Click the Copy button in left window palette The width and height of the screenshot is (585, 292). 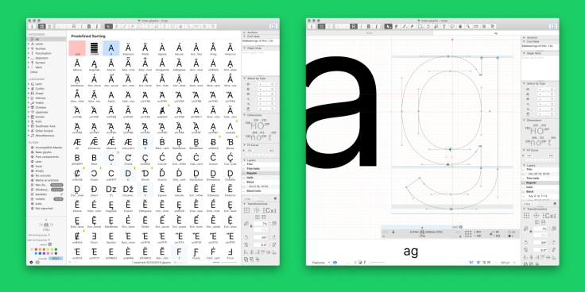pos(247,198)
